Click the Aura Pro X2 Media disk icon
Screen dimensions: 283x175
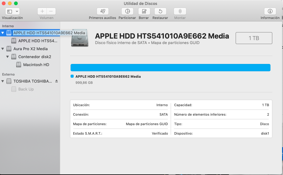9,49
